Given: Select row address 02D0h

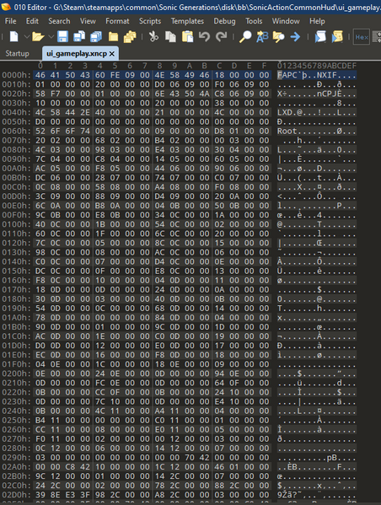Looking at the screenshot, I should (x=16, y=496).
